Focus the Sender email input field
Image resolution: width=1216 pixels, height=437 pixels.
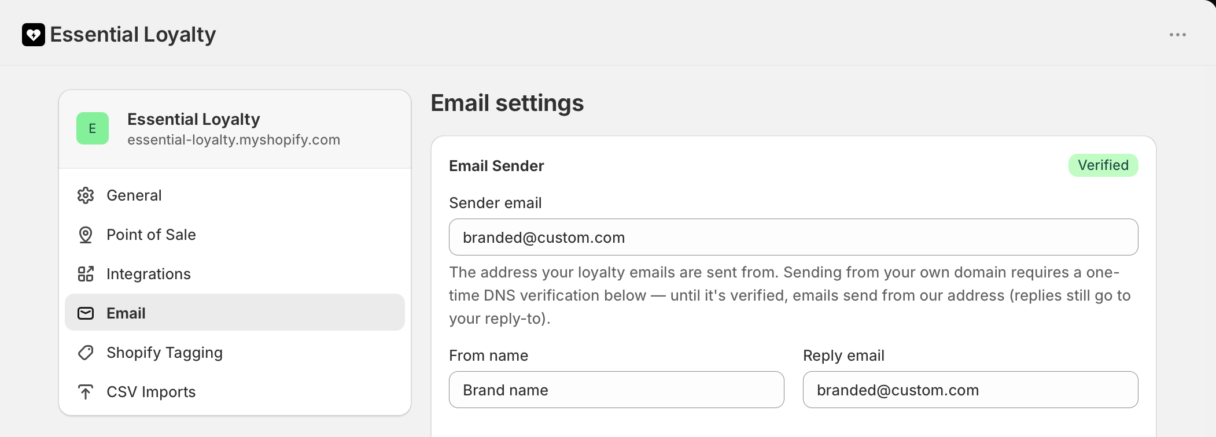pos(794,237)
